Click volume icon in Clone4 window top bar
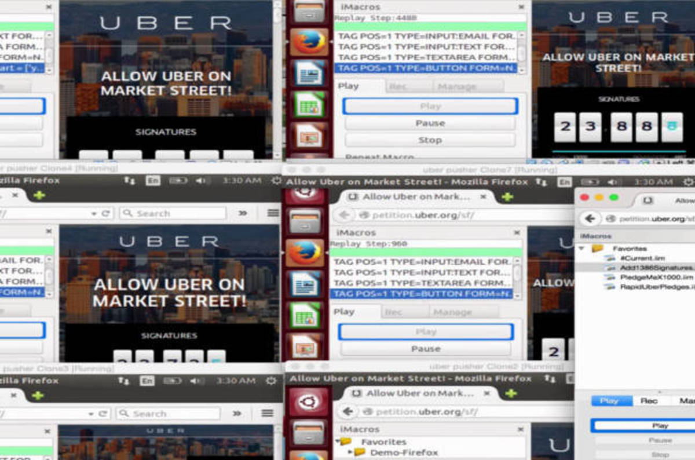The image size is (695, 460). 202,181
